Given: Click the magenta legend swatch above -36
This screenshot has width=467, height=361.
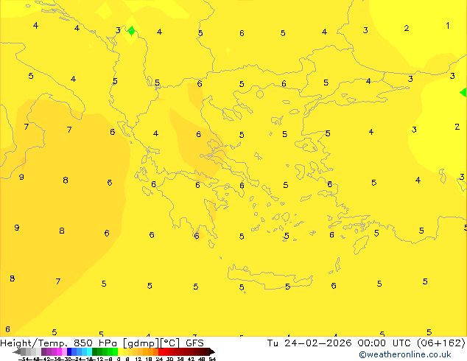Looking at the screenshot, I should point(59,351).
